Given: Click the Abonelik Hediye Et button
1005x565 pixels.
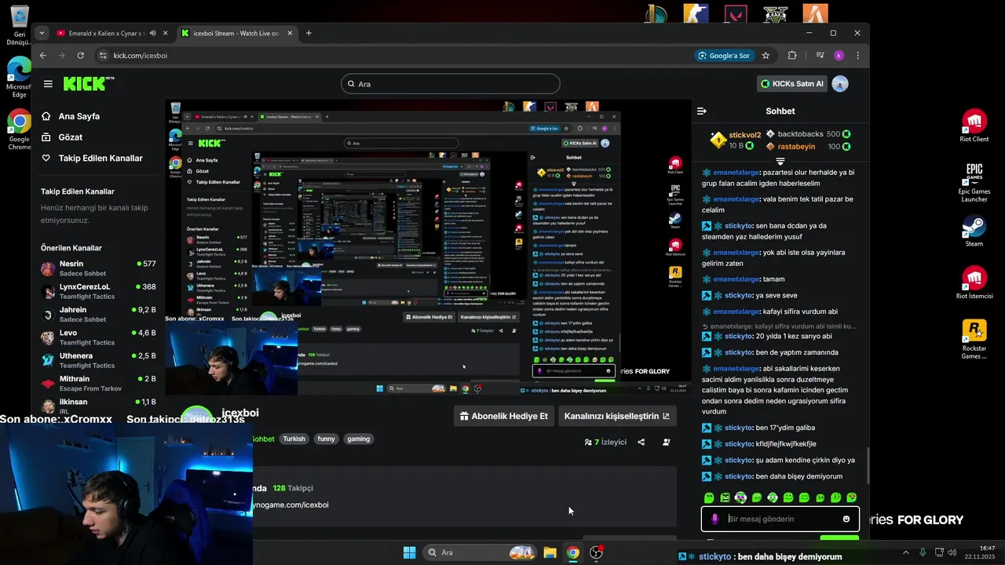Looking at the screenshot, I should [x=504, y=416].
